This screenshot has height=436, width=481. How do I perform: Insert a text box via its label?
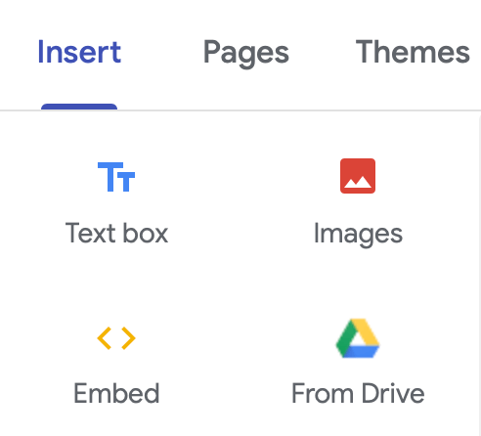pos(116,234)
